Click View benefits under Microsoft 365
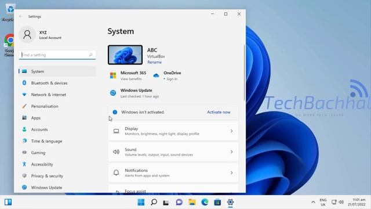Screen dimensions: 371x209 click(131, 79)
